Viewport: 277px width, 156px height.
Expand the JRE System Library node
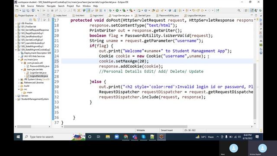[19, 79]
